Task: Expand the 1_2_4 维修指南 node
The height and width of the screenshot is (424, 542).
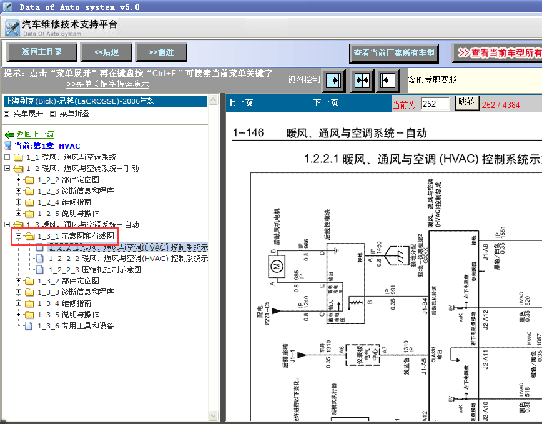Action: coord(18,202)
